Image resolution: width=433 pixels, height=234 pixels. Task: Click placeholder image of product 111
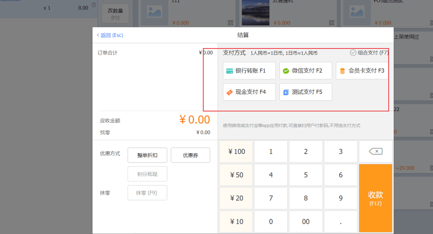tap(155, 13)
